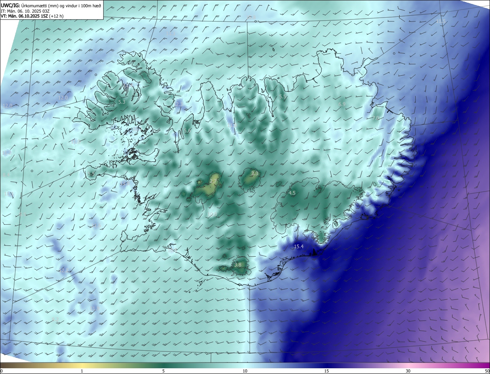Click the color scale tick label 50
The height and width of the screenshot is (374, 490).
click(x=487, y=371)
